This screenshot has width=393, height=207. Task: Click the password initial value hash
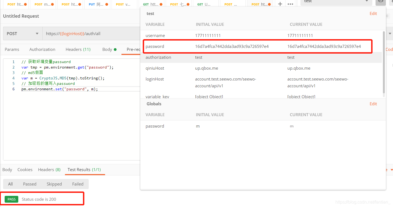point(232,47)
